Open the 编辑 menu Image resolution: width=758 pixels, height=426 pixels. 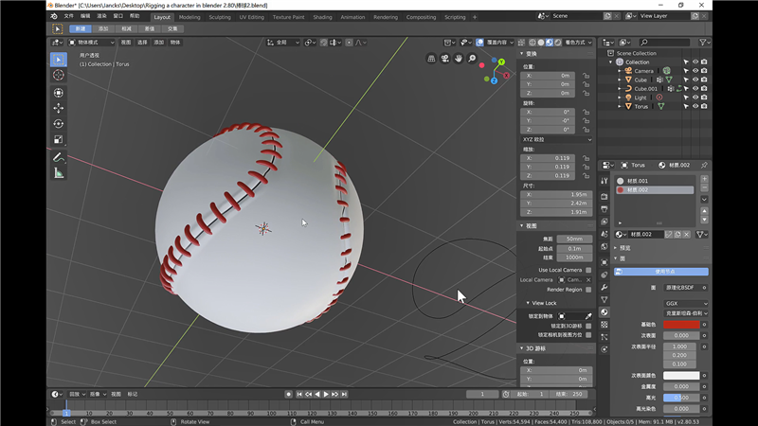click(85, 16)
